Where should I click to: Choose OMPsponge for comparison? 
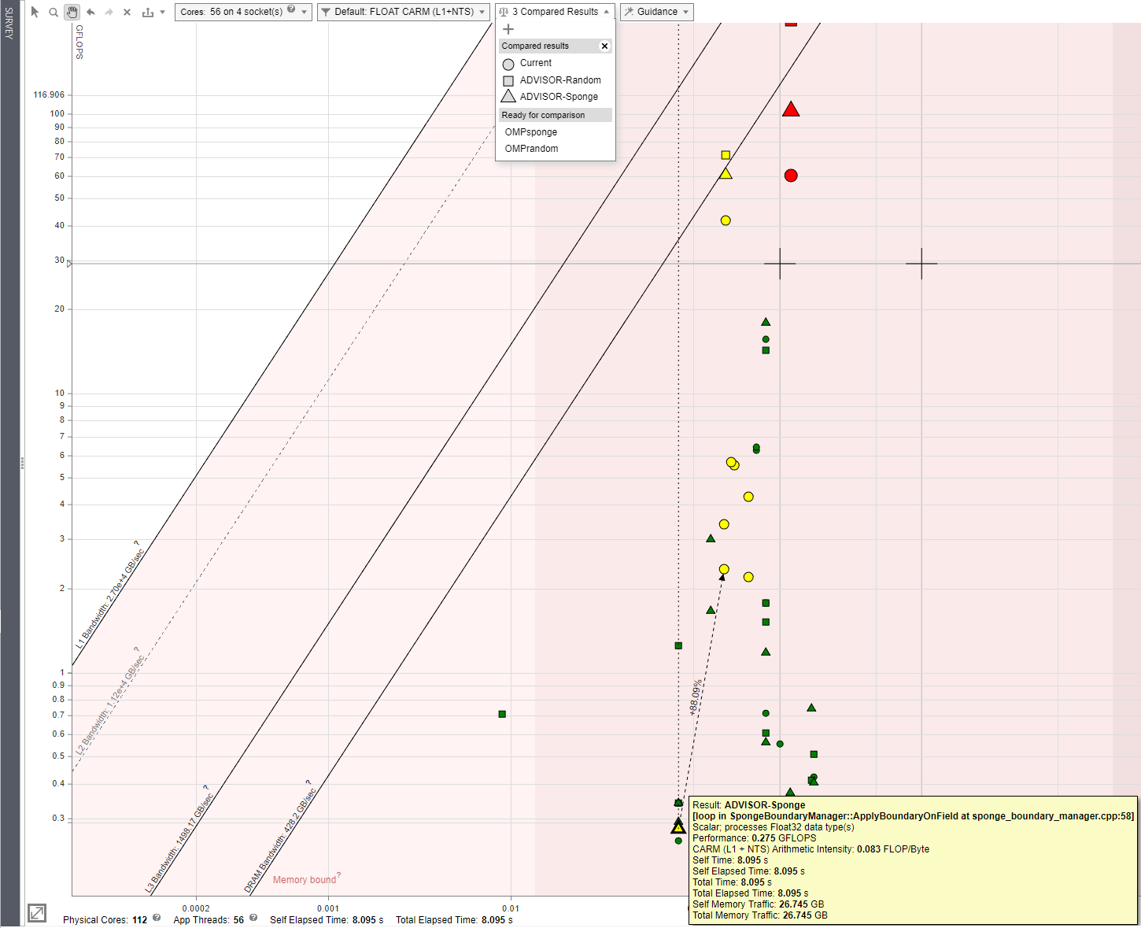[x=531, y=132]
